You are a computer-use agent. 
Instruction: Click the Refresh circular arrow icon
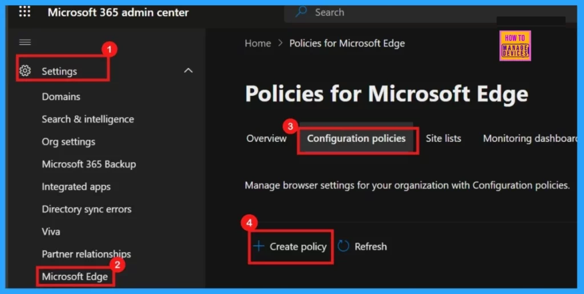tap(343, 246)
